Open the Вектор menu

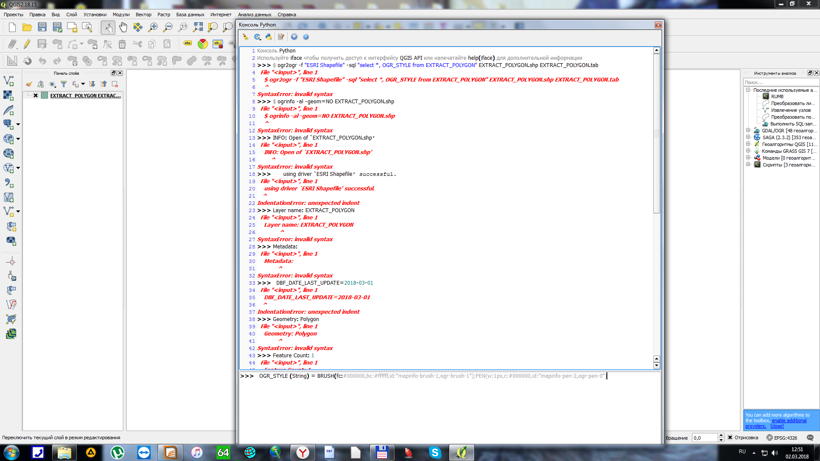click(143, 15)
